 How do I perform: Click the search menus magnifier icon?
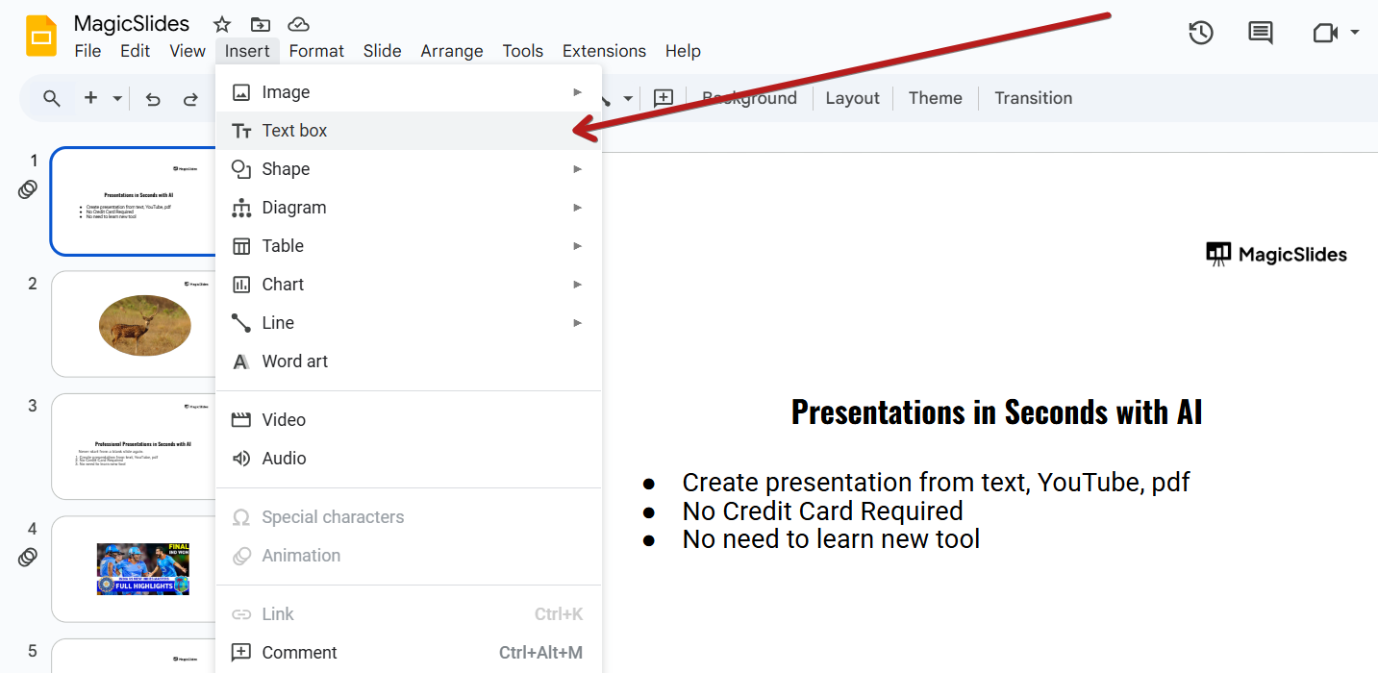(52, 98)
